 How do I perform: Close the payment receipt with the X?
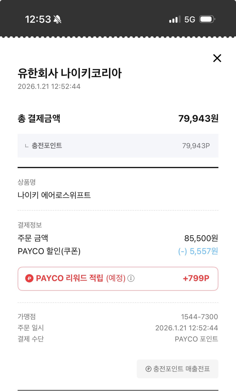click(x=217, y=58)
